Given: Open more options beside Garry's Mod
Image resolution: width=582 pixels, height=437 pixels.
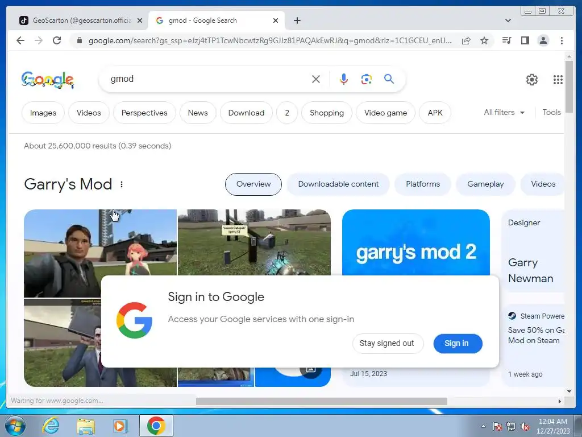Looking at the screenshot, I should [x=122, y=184].
